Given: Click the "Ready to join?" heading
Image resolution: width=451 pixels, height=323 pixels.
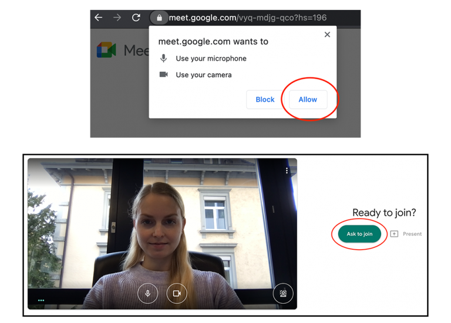Looking at the screenshot, I should [384, 212].
